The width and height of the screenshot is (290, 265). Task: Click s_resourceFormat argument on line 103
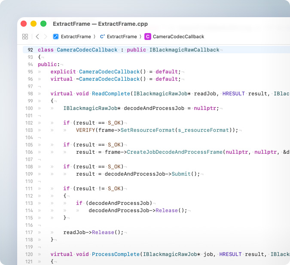pos(203,130)
